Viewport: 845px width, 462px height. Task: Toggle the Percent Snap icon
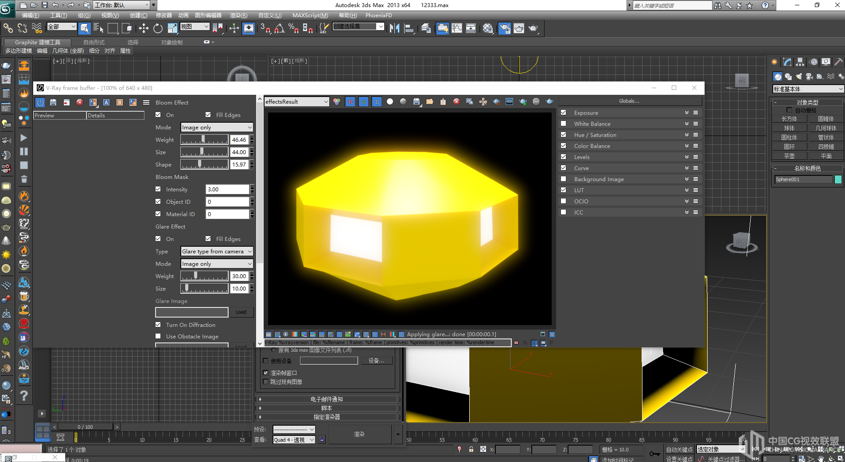click(293, 28)
